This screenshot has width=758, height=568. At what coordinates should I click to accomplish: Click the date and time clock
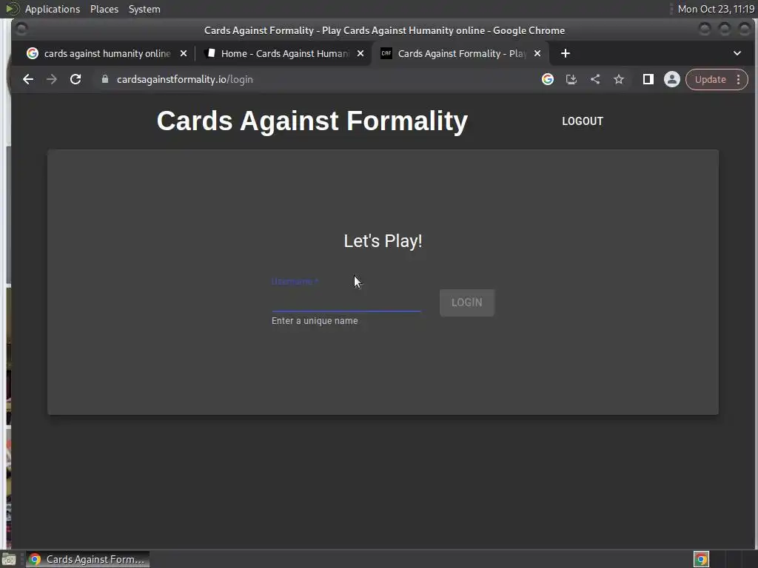point(716,9)
